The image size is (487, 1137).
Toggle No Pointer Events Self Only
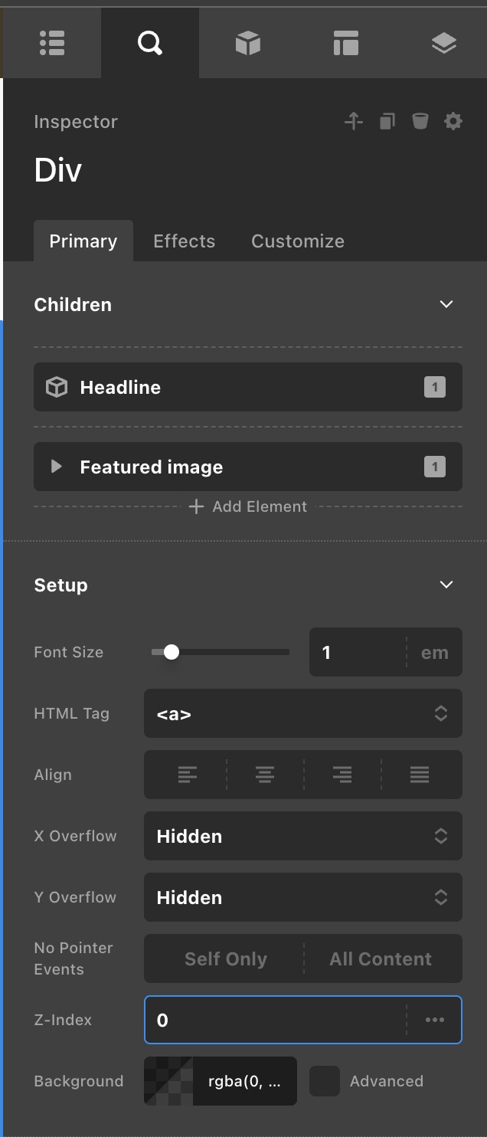pyautogui.click(x=225, y=958)
